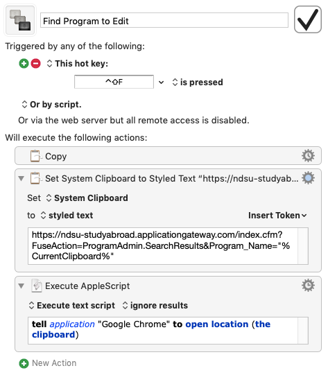Click the Execute AppleScript script icon
This screenshot has width=328, height=375.
[x=36, y=286]
